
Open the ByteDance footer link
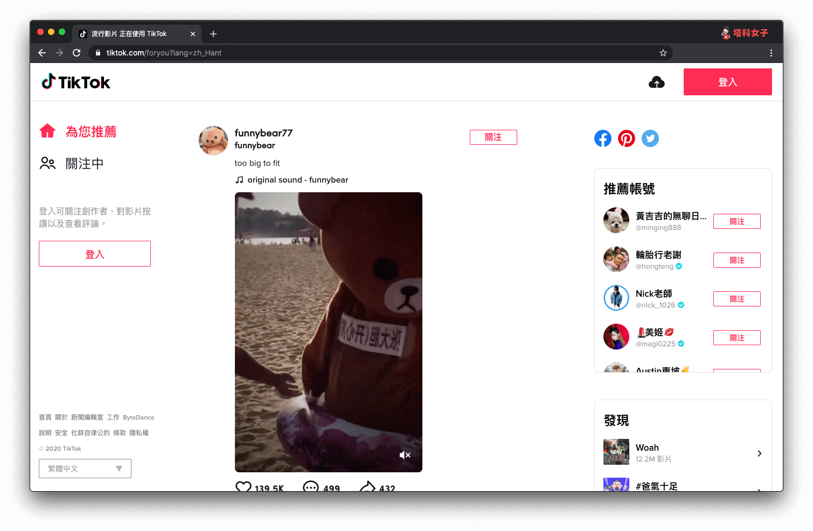(x=138, y=417)
